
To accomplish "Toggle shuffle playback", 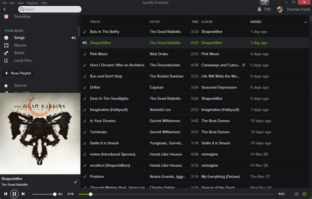I will pos(296,194).
